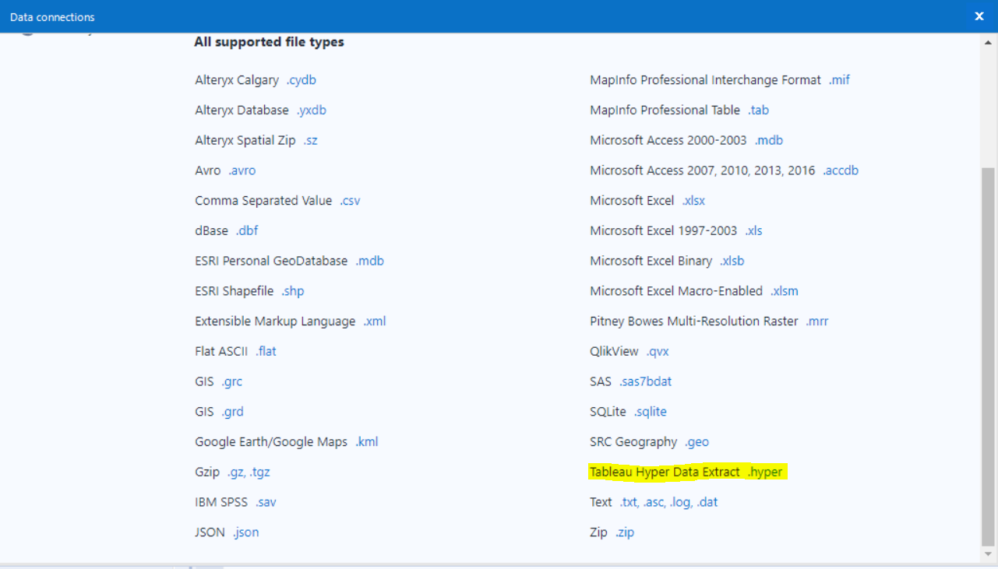Click the .zip file type link
The height and width of the screenshot is (569, 998).
coord(625,532)
